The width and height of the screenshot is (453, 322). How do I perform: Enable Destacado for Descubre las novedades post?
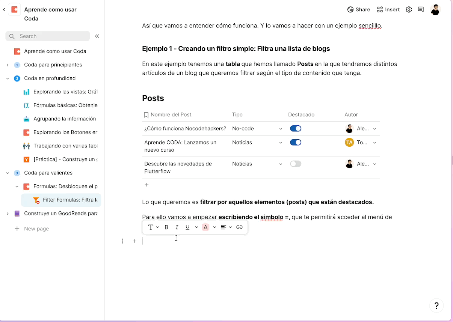(x=296, y=164)
